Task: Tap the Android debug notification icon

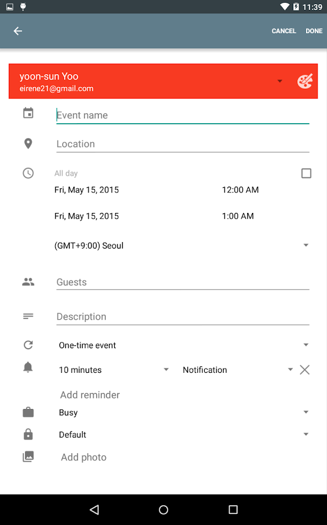Action: tap(23, 6)
